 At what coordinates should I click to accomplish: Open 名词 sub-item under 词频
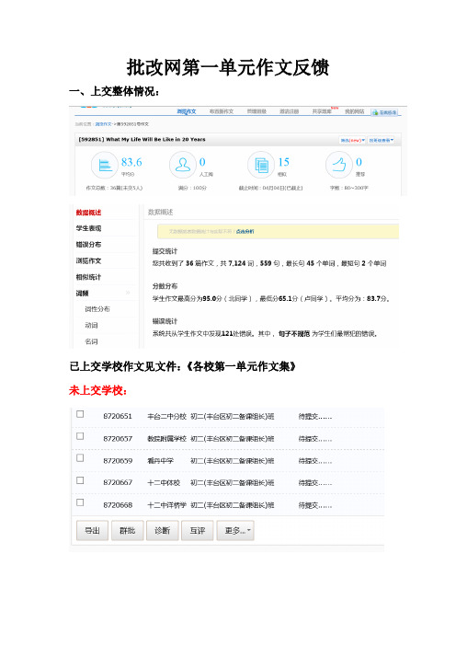tap(91, 341)
